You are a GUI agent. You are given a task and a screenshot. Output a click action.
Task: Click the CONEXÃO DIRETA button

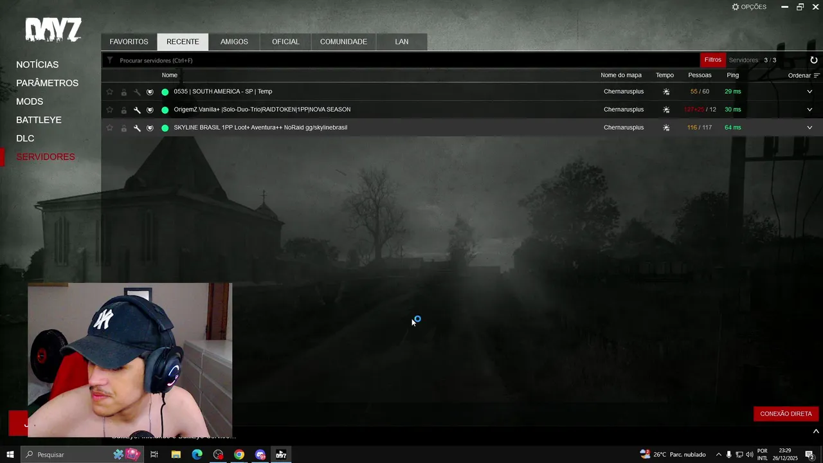coord(786,413)
